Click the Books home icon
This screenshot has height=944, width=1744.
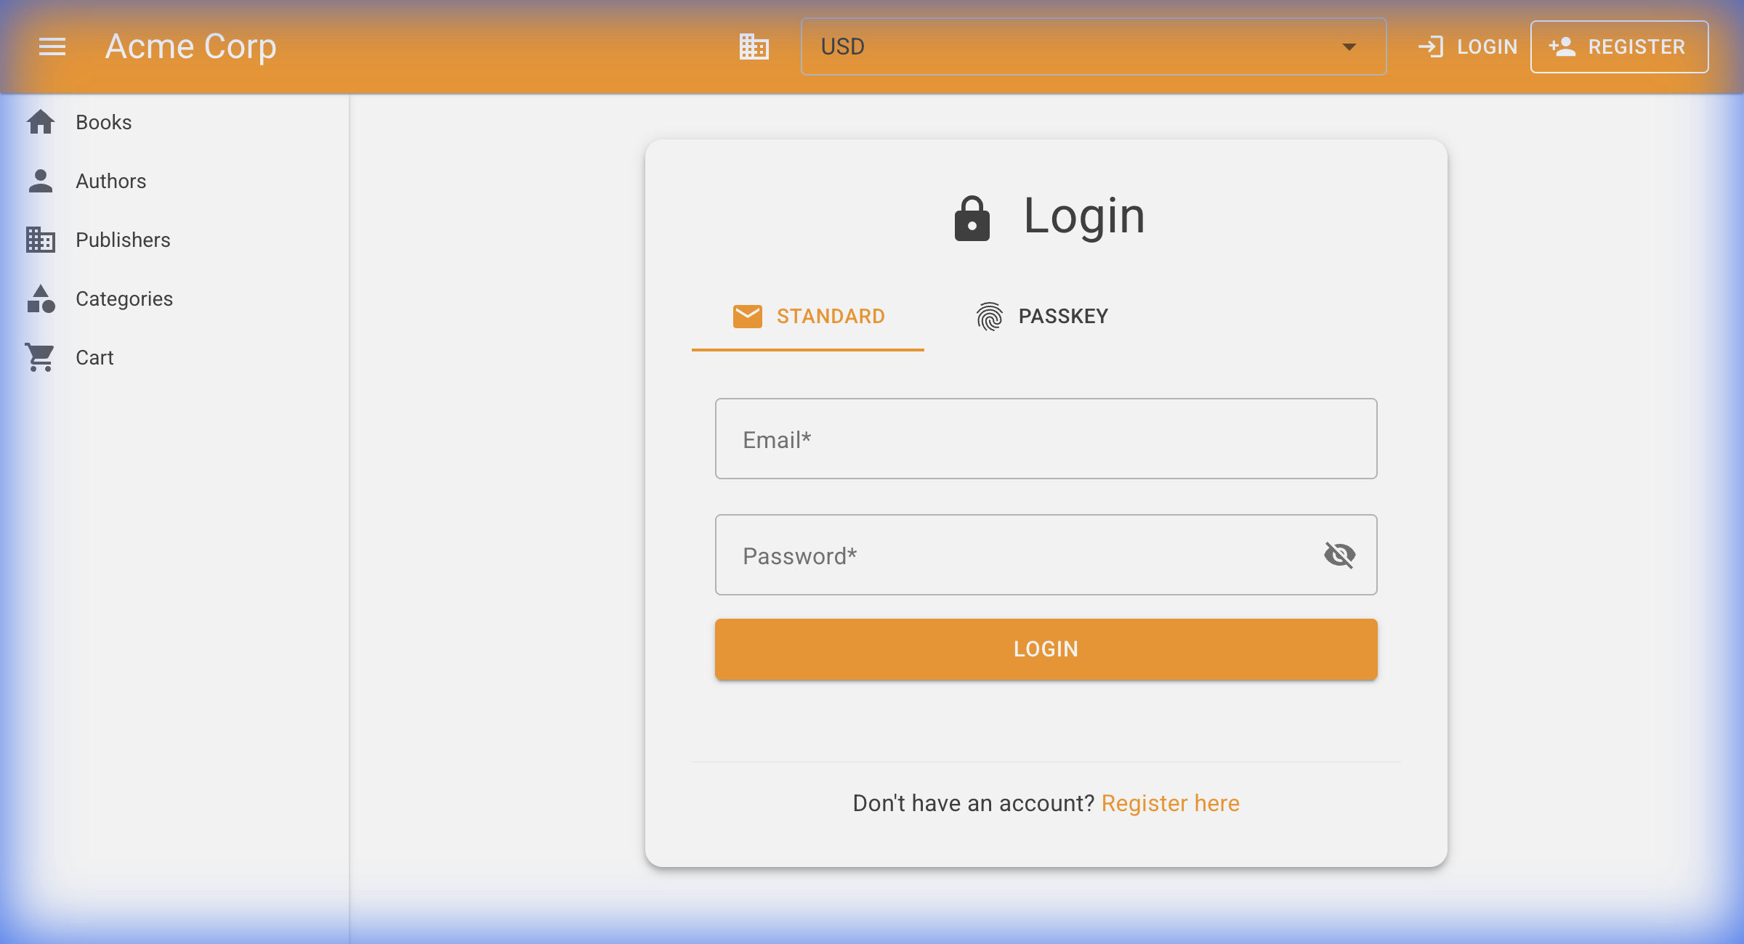pyautogui.click(x=41, y=122)
